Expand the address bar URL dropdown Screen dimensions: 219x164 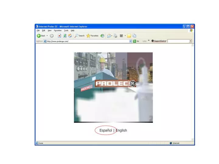[130, 41]
